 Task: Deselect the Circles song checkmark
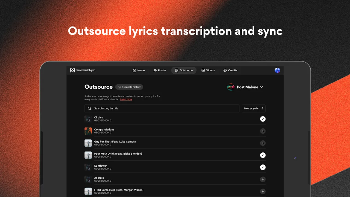(x=263, y=119)
